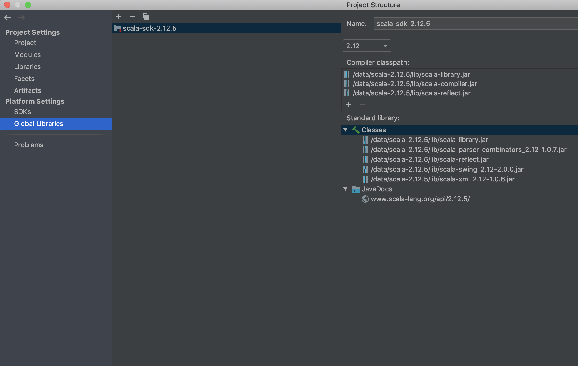Click the globe icon beside scala-lang URL
Viewport: 578px width, 366px height.
coord(365,199)
